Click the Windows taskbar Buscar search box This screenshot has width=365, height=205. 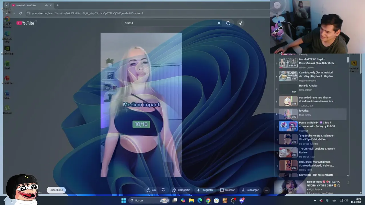click(x=150, y=200)
